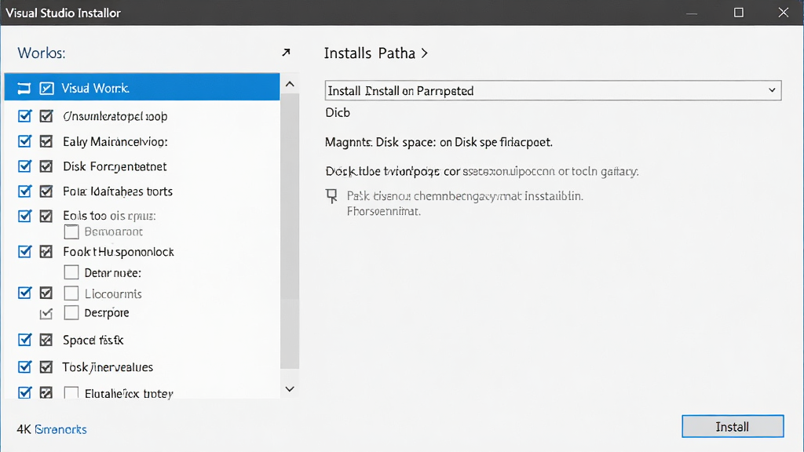Uncheck the blue checkbox for 'Space fásfk'
The image size is (804, 452).
coord(24,340)
